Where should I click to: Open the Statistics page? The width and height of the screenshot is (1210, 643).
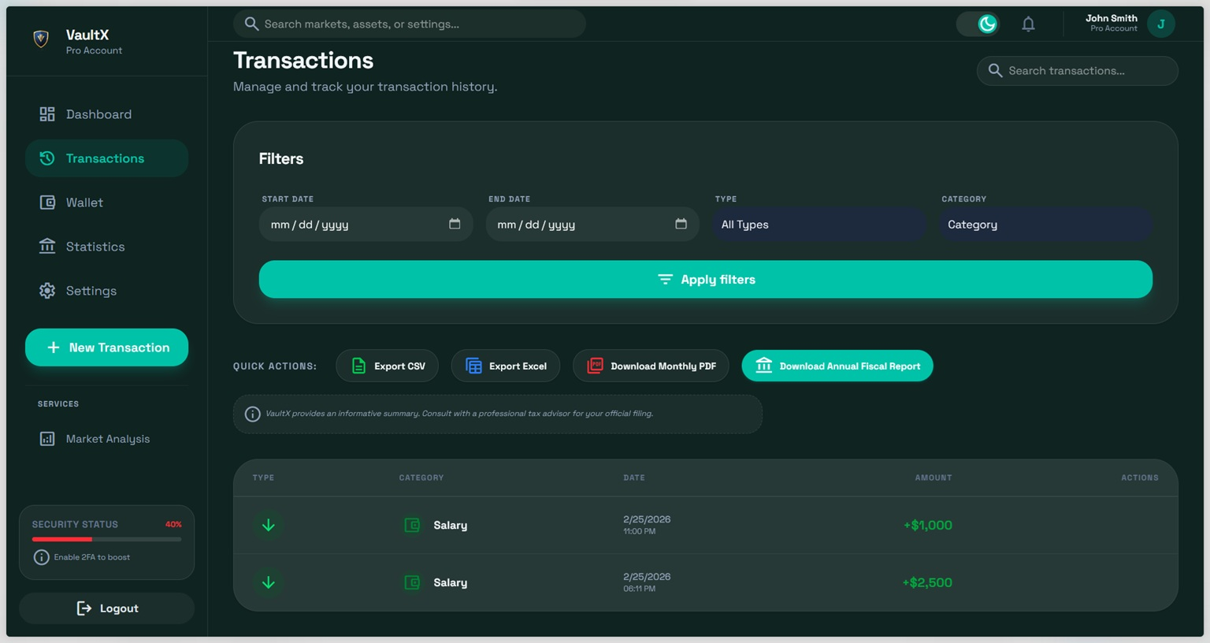click(106, 247)
